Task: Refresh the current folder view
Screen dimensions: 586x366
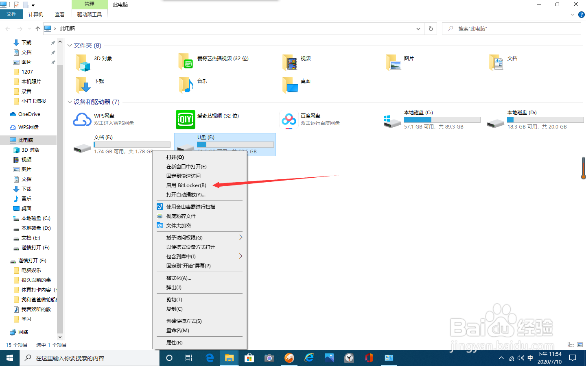Action: [431, 29]
